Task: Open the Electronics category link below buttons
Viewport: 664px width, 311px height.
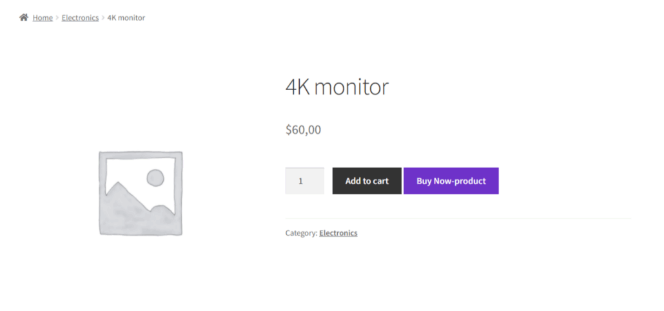Action: 338,233
